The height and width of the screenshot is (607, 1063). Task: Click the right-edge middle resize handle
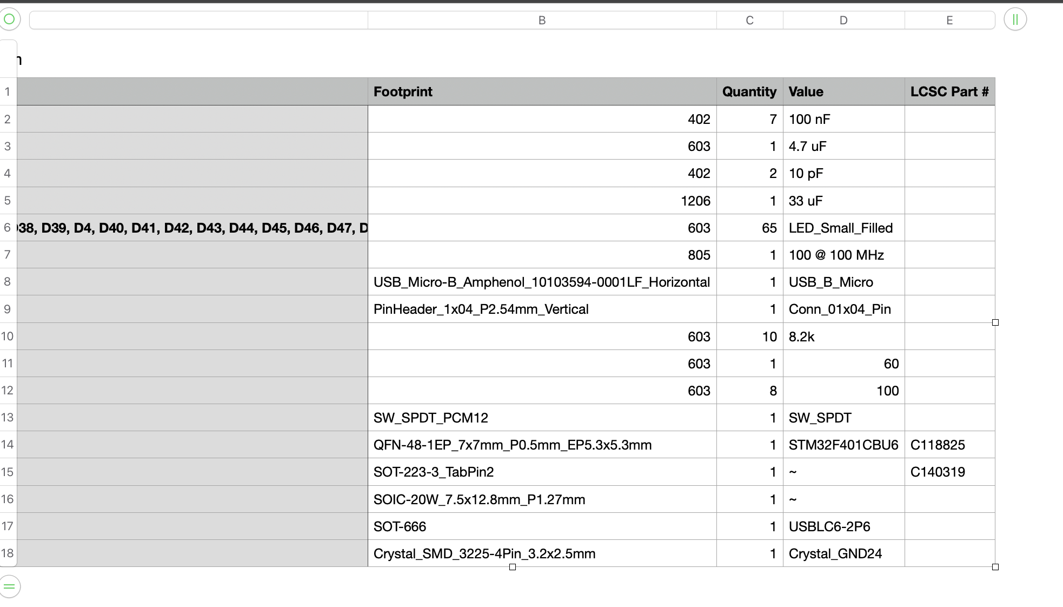(995, 322)
